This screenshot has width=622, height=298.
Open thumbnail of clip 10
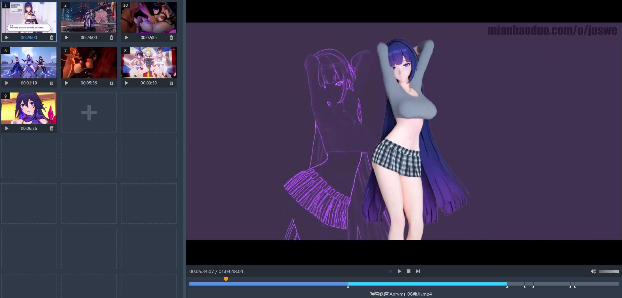[x=149, y=17]
